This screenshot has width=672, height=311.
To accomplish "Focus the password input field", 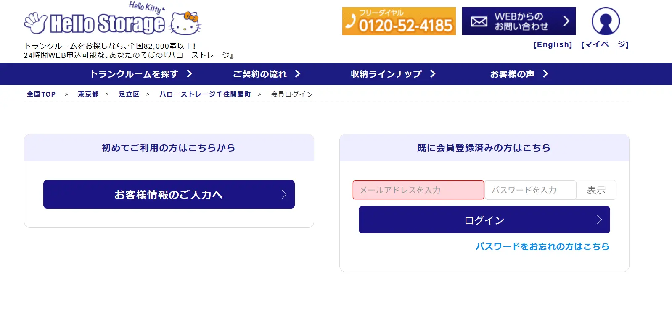I will point(530,190).
